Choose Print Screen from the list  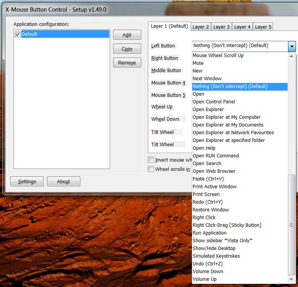206,194
